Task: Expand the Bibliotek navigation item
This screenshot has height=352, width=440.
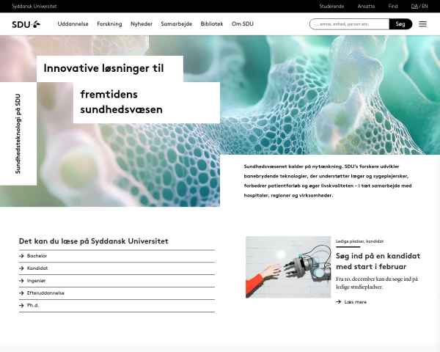Action: (x=212, y=23)
